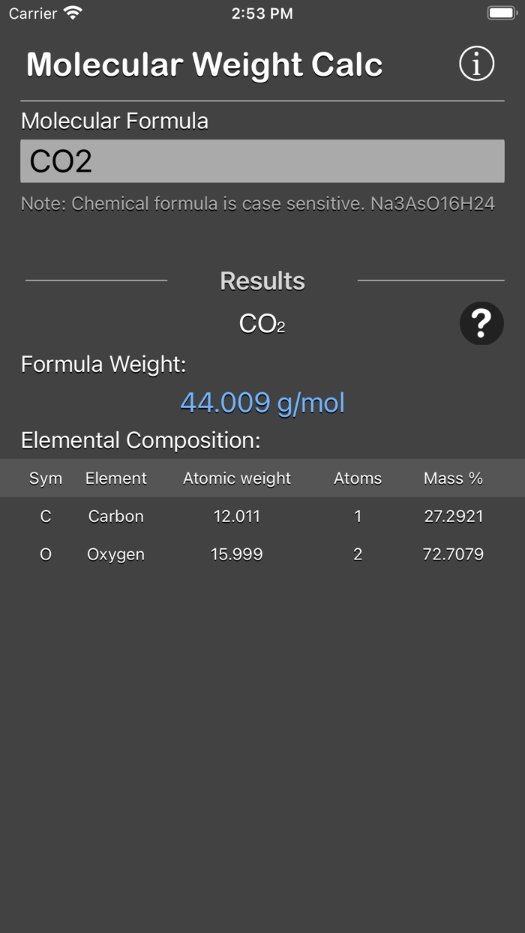Click the question mark help icon
Screen dimensions: 525x933
tap(481, 322)
